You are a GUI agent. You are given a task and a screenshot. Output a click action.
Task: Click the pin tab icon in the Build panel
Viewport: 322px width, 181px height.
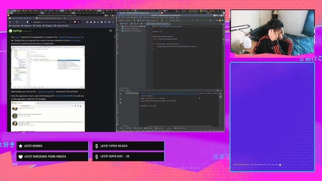tap(121, 100)
